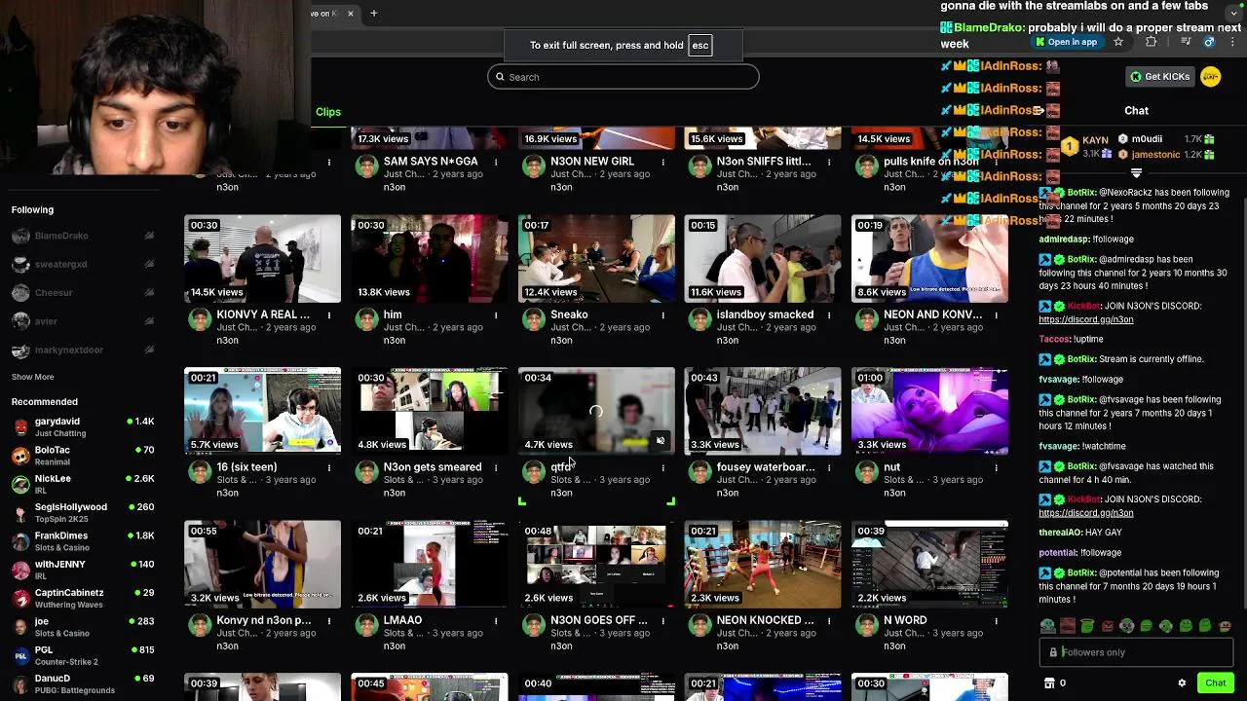Click the number one rank badge beside KAYN
The width and height of the screenshot is (1247, 701).
pyautogui.click(x=1070, y=147)
